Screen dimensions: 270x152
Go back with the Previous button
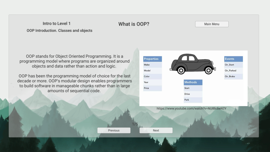pos(114,130)
